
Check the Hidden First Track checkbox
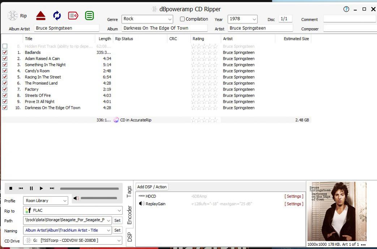[x=5, y=46]
